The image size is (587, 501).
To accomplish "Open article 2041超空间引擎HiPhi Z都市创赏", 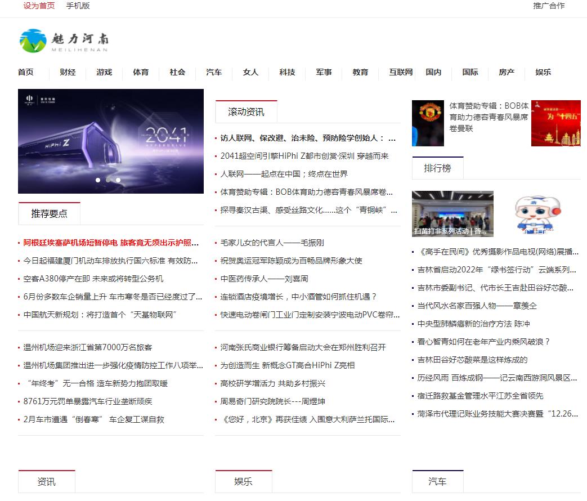I will 304,156.
